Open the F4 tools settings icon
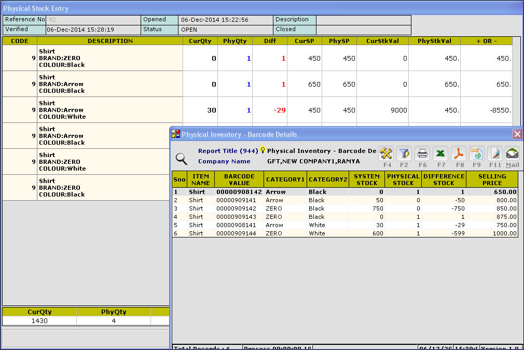Image resolution: width=524 pixels, height=350 pixels. [387, 153]
